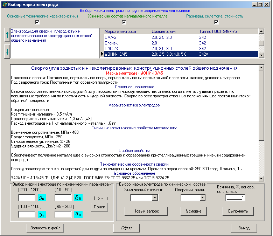Viewport: 273px width, 236px height.
Task: Click the Условное обозначение heading
Action: pyautogui.click(x=134, y=173)
